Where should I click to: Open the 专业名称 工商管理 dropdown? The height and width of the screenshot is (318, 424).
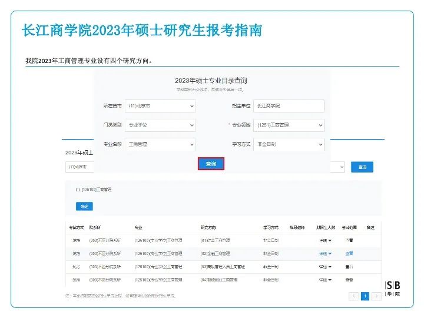(x=160, y=144)
